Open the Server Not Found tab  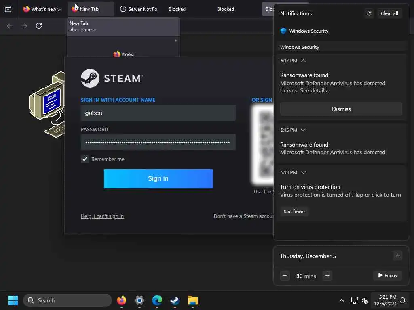[139, 9]
